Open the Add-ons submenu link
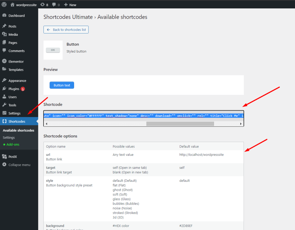The image size is (295, 230). [x=11, y=144]
